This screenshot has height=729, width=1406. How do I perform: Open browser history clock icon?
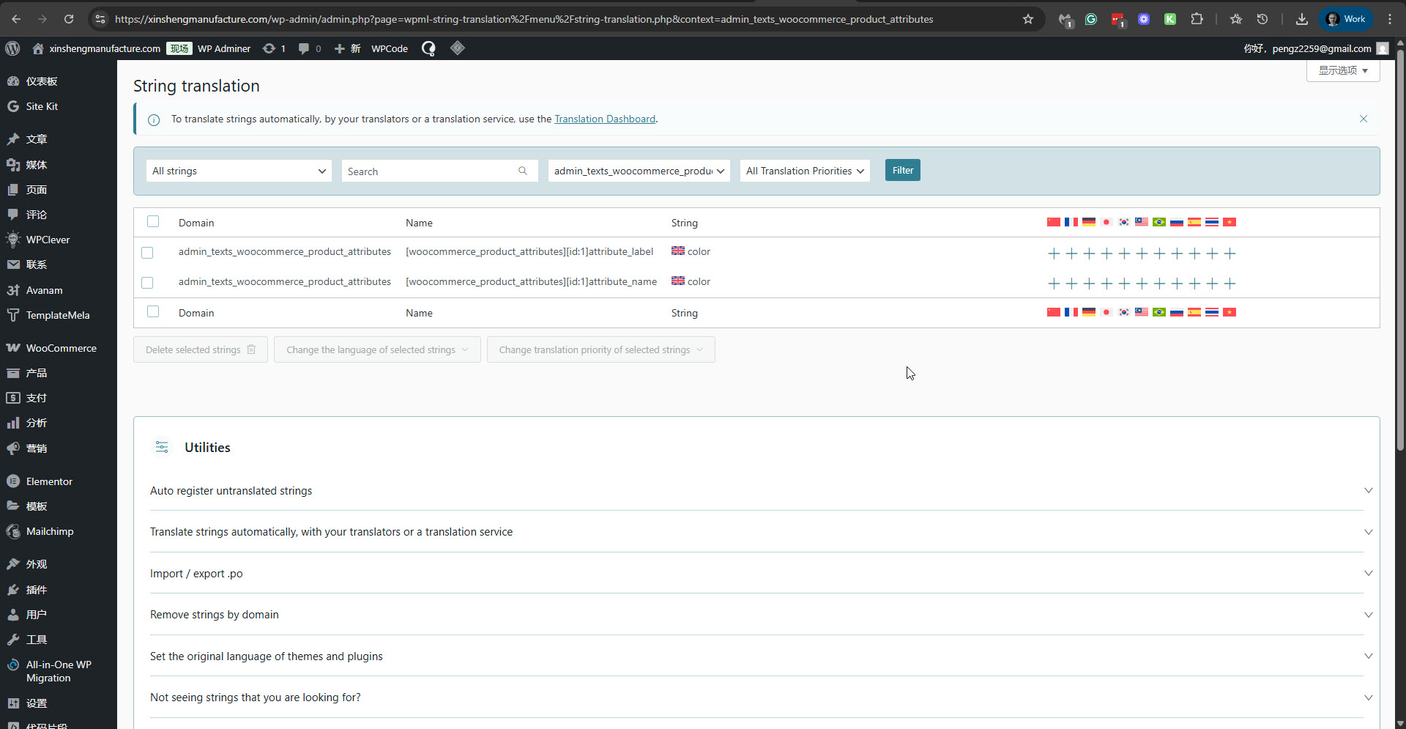pos(1262,19)
